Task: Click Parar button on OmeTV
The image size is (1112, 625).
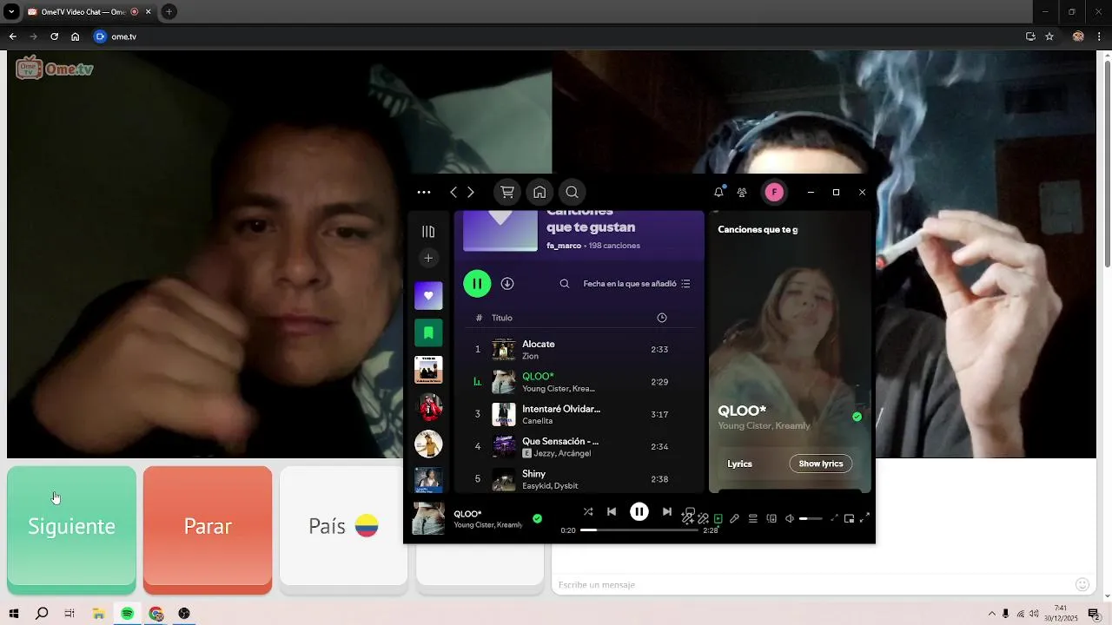Action: tap(208, 529)
